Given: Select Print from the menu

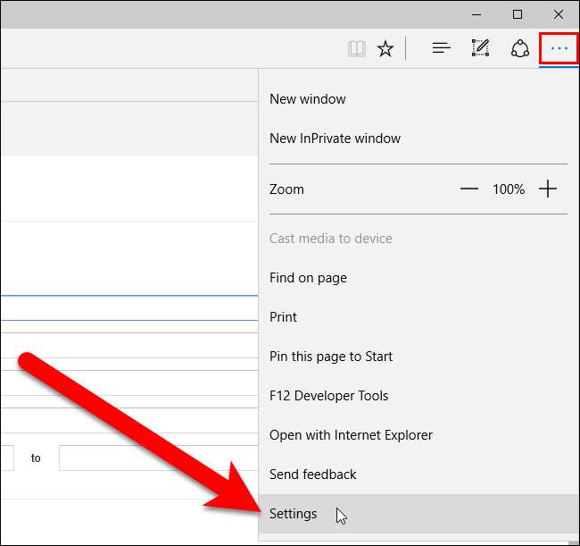Looking at the screenshot, I should click(284, 317).
